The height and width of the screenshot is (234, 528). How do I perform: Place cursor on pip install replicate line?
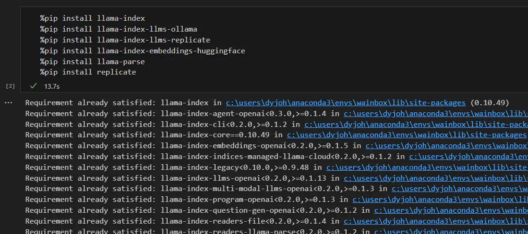[x=88, y=72]
